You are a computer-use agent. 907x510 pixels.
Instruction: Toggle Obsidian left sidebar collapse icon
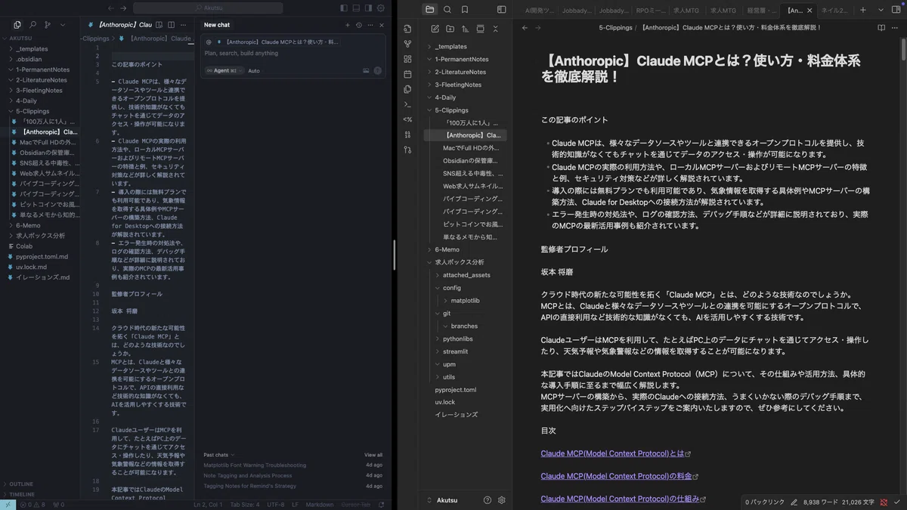(501, 9)
